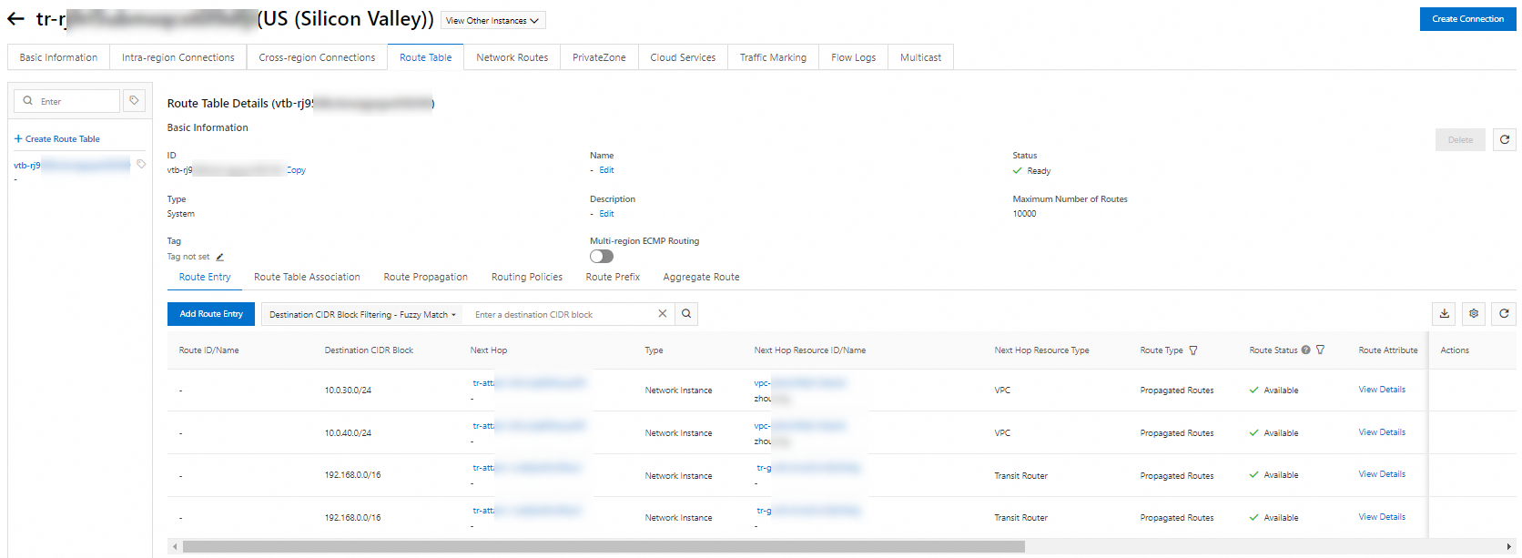
Task: Open column settings gear icon
Action: click(1474, 314)
